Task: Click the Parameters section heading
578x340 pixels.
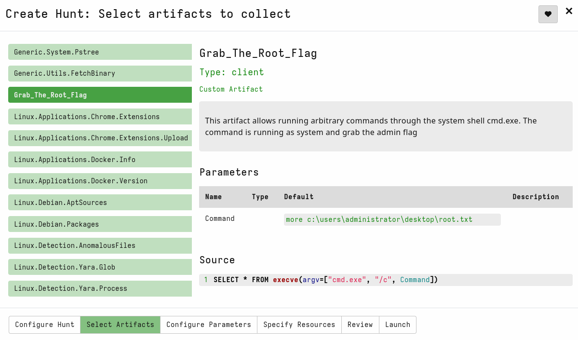Action: tap(229, 172)
